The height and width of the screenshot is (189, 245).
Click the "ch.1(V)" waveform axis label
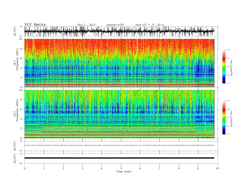[x=15, y=31]
